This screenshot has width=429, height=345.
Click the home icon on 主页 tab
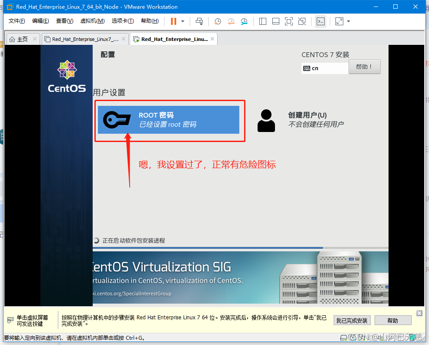tap(12, 40)
